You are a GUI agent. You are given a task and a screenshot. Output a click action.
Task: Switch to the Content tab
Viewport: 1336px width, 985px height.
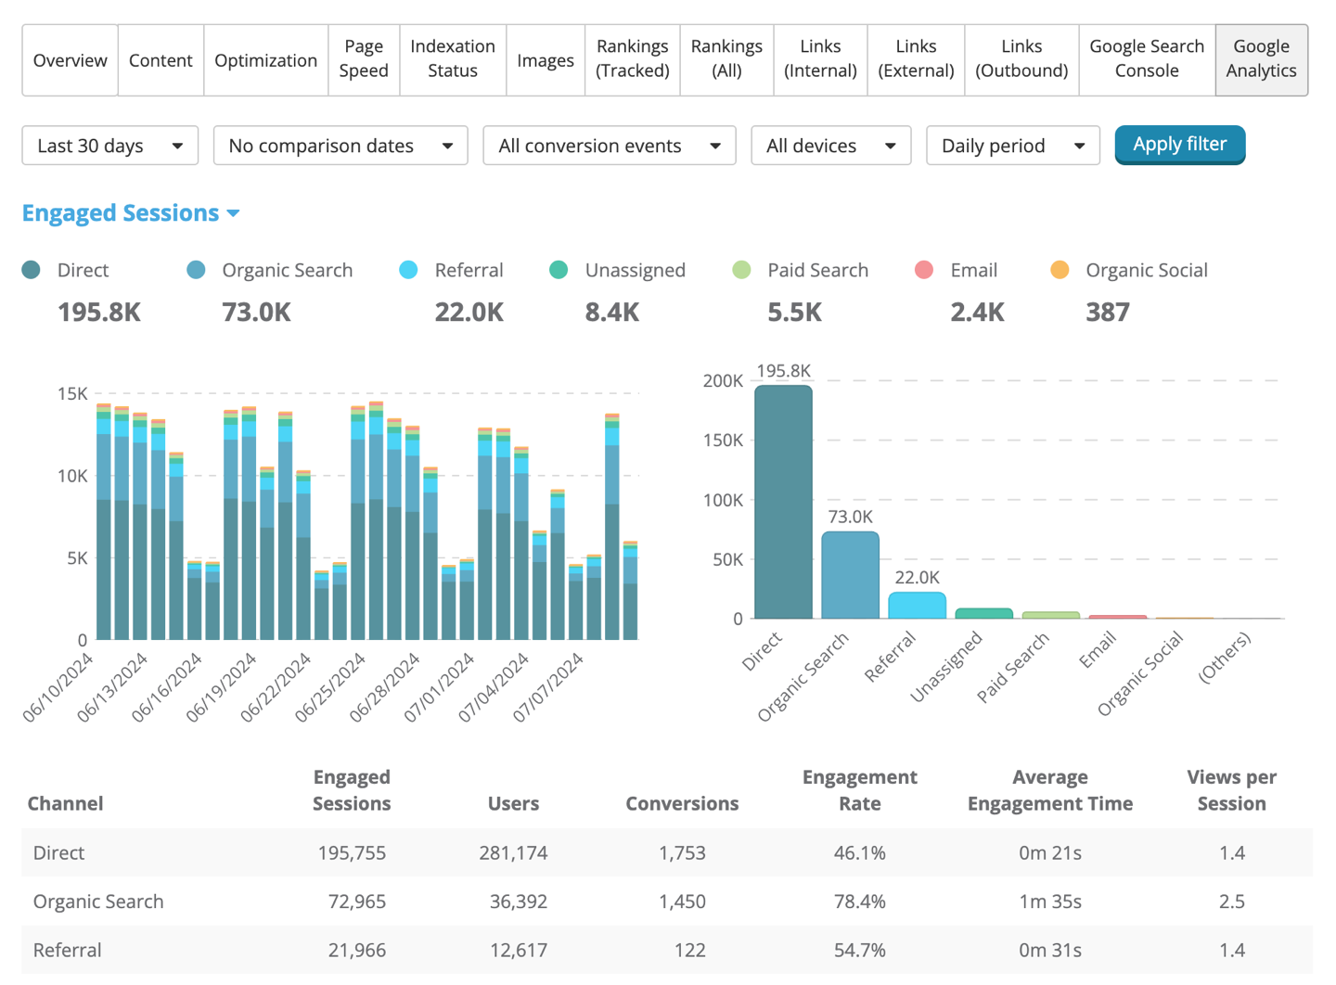coord(161,60)
